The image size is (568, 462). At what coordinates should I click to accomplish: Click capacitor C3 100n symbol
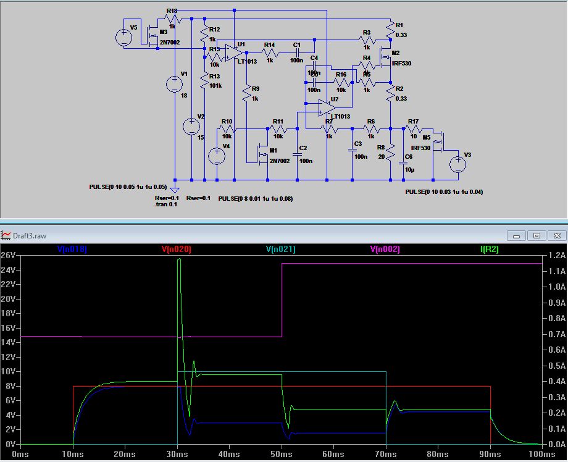coord(352,149)
